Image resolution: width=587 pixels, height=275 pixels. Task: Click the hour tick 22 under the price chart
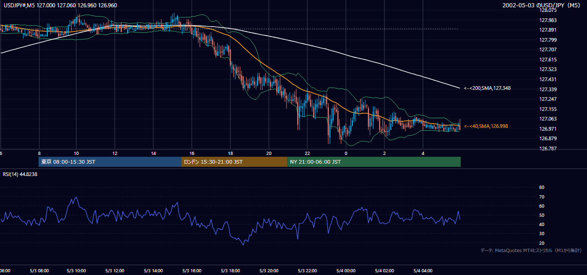307,154
